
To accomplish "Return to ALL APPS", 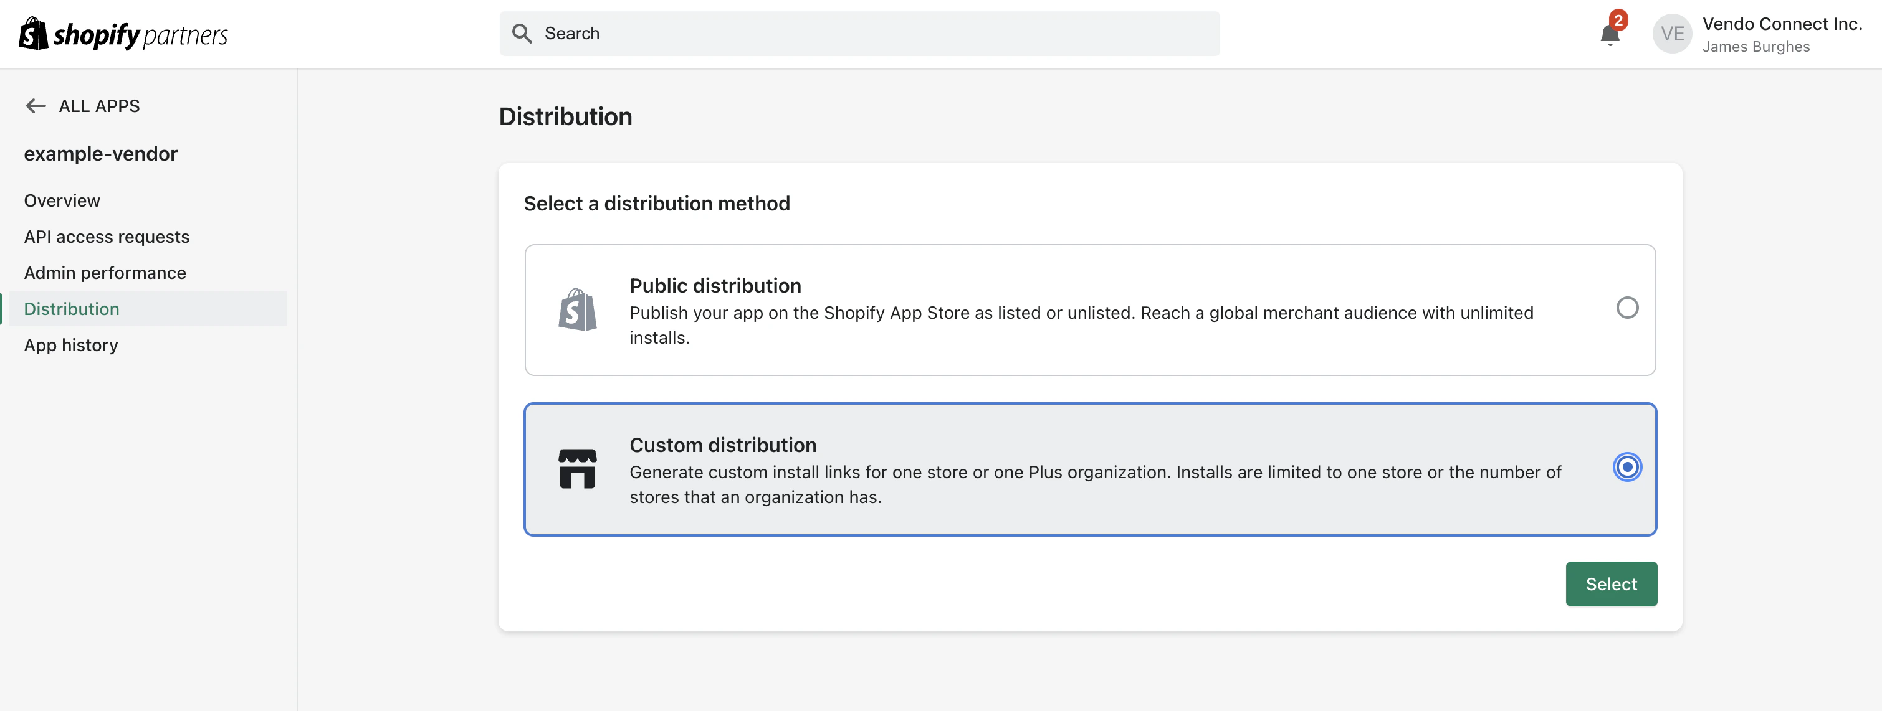I will pos(99,106).
